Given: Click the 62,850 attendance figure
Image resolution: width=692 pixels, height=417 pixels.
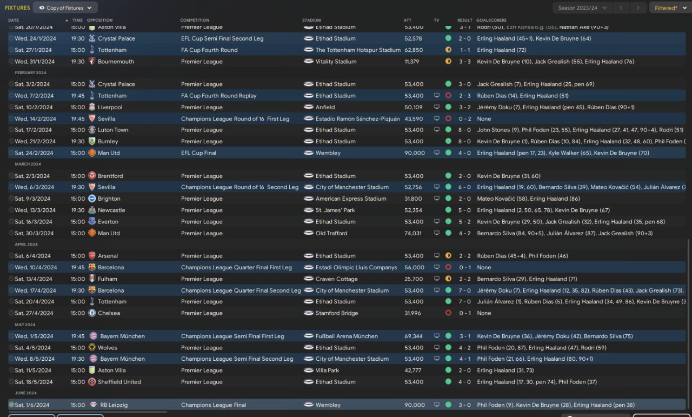Looking at the screenshot, I should tap(413, 50).
